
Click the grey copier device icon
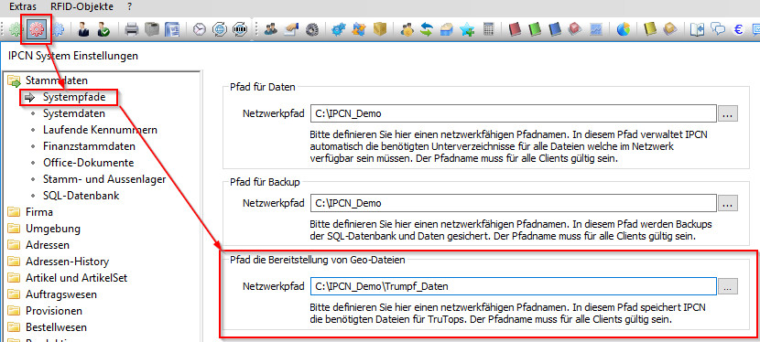coord(152,29)
